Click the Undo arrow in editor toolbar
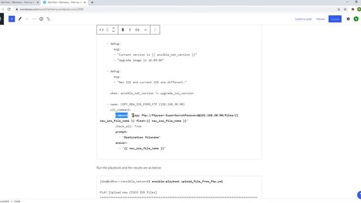361x203 pixels. coord(27,19)
